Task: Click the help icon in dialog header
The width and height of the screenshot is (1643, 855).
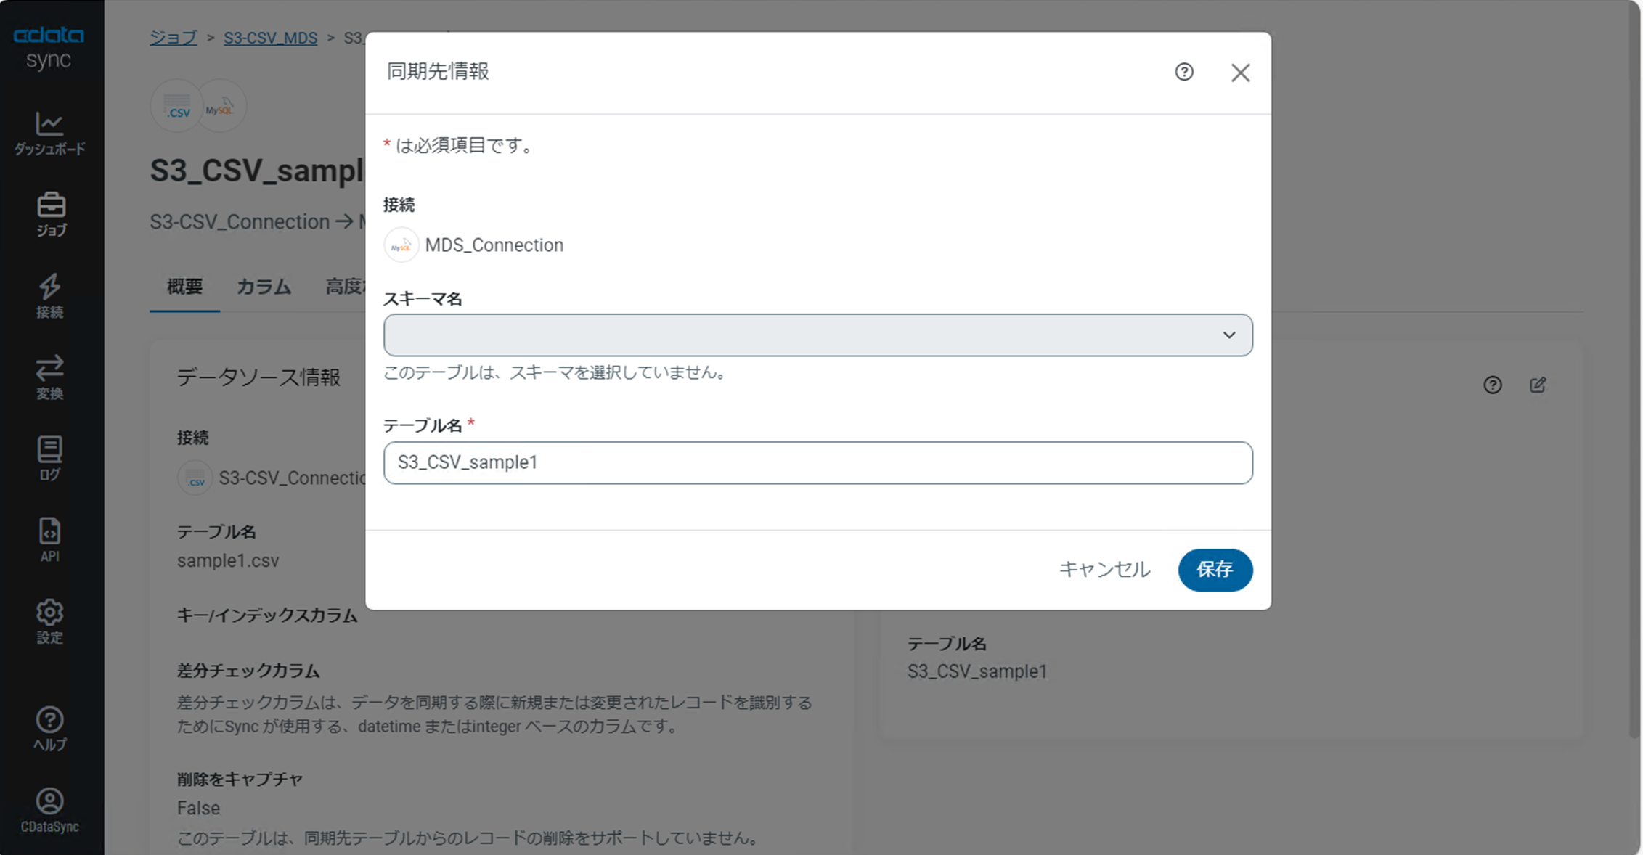Action: 1184,72
